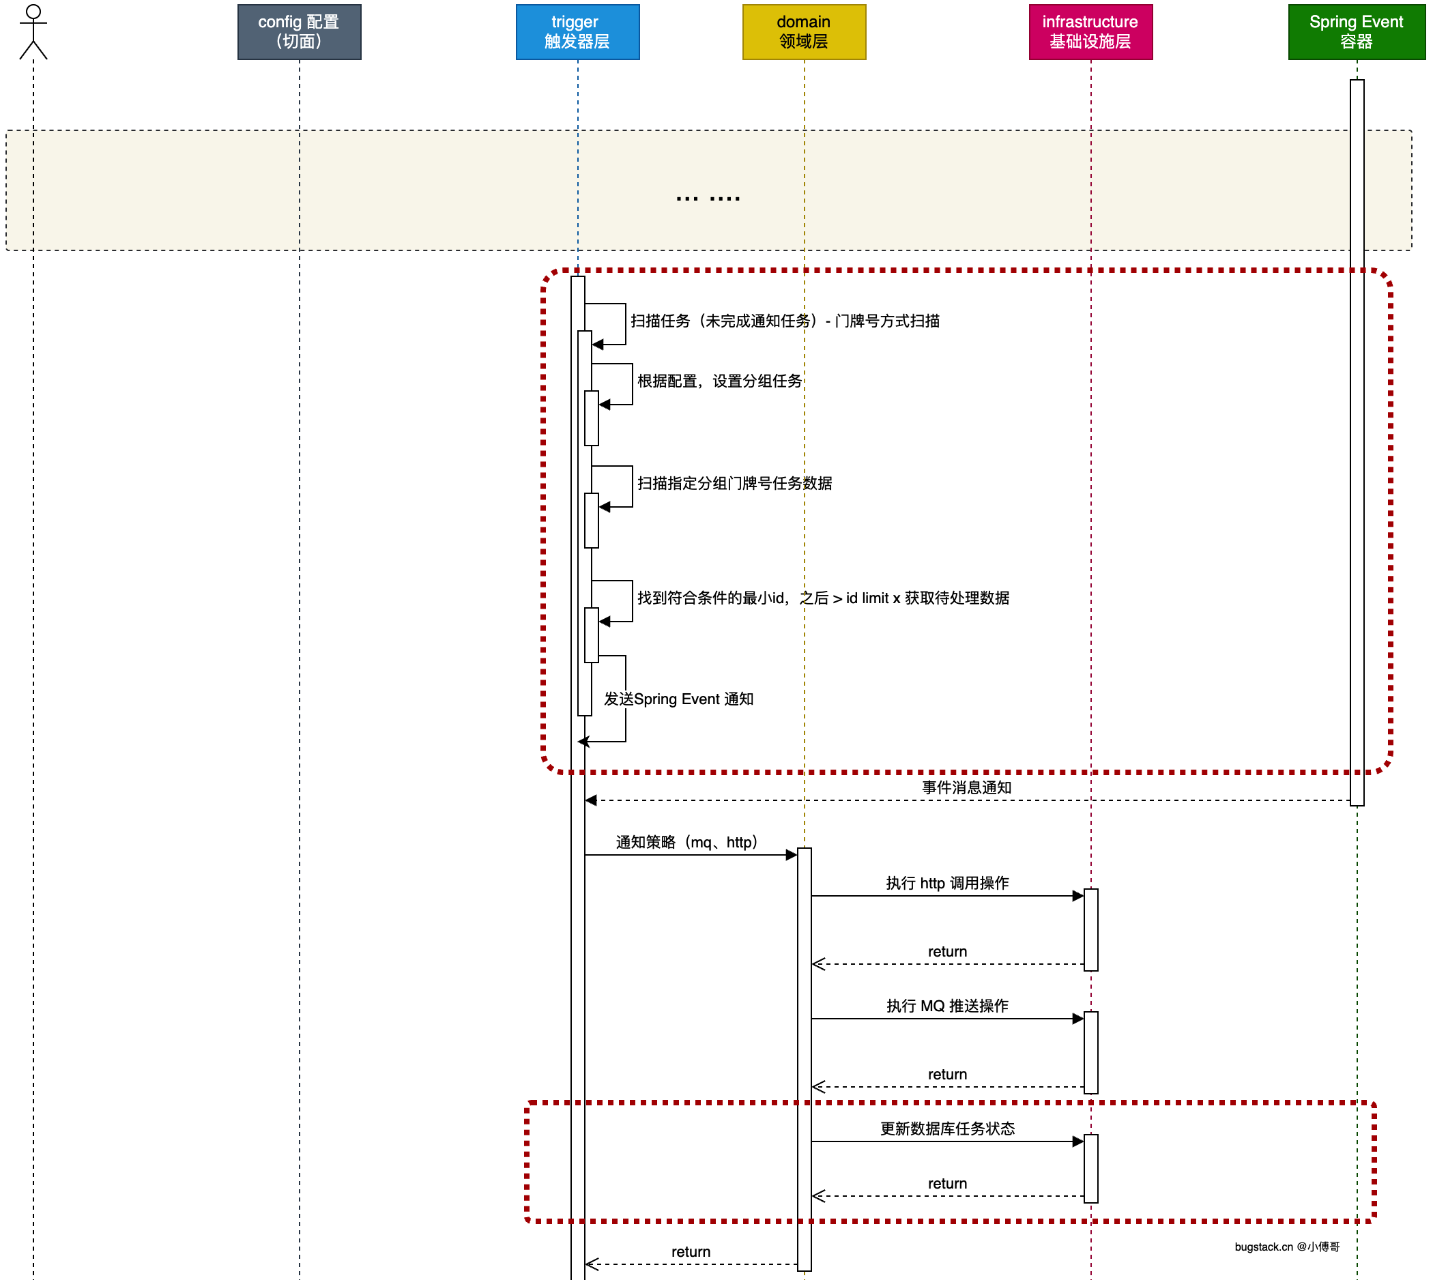Click the yellow domain 领域层 box

click(803, 31)
